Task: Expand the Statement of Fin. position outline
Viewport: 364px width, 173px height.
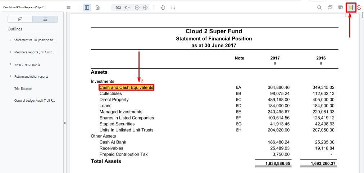Action: [10, 40]
